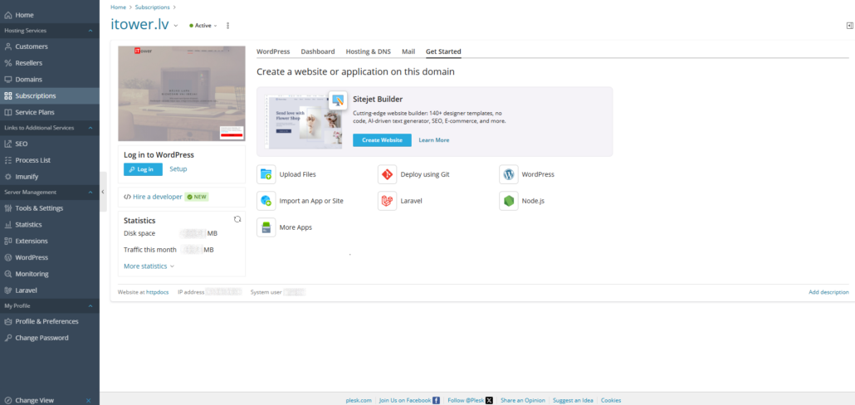Click the Tools & Settings sliders icon
855x405 pixels.
tap(7, 208)
